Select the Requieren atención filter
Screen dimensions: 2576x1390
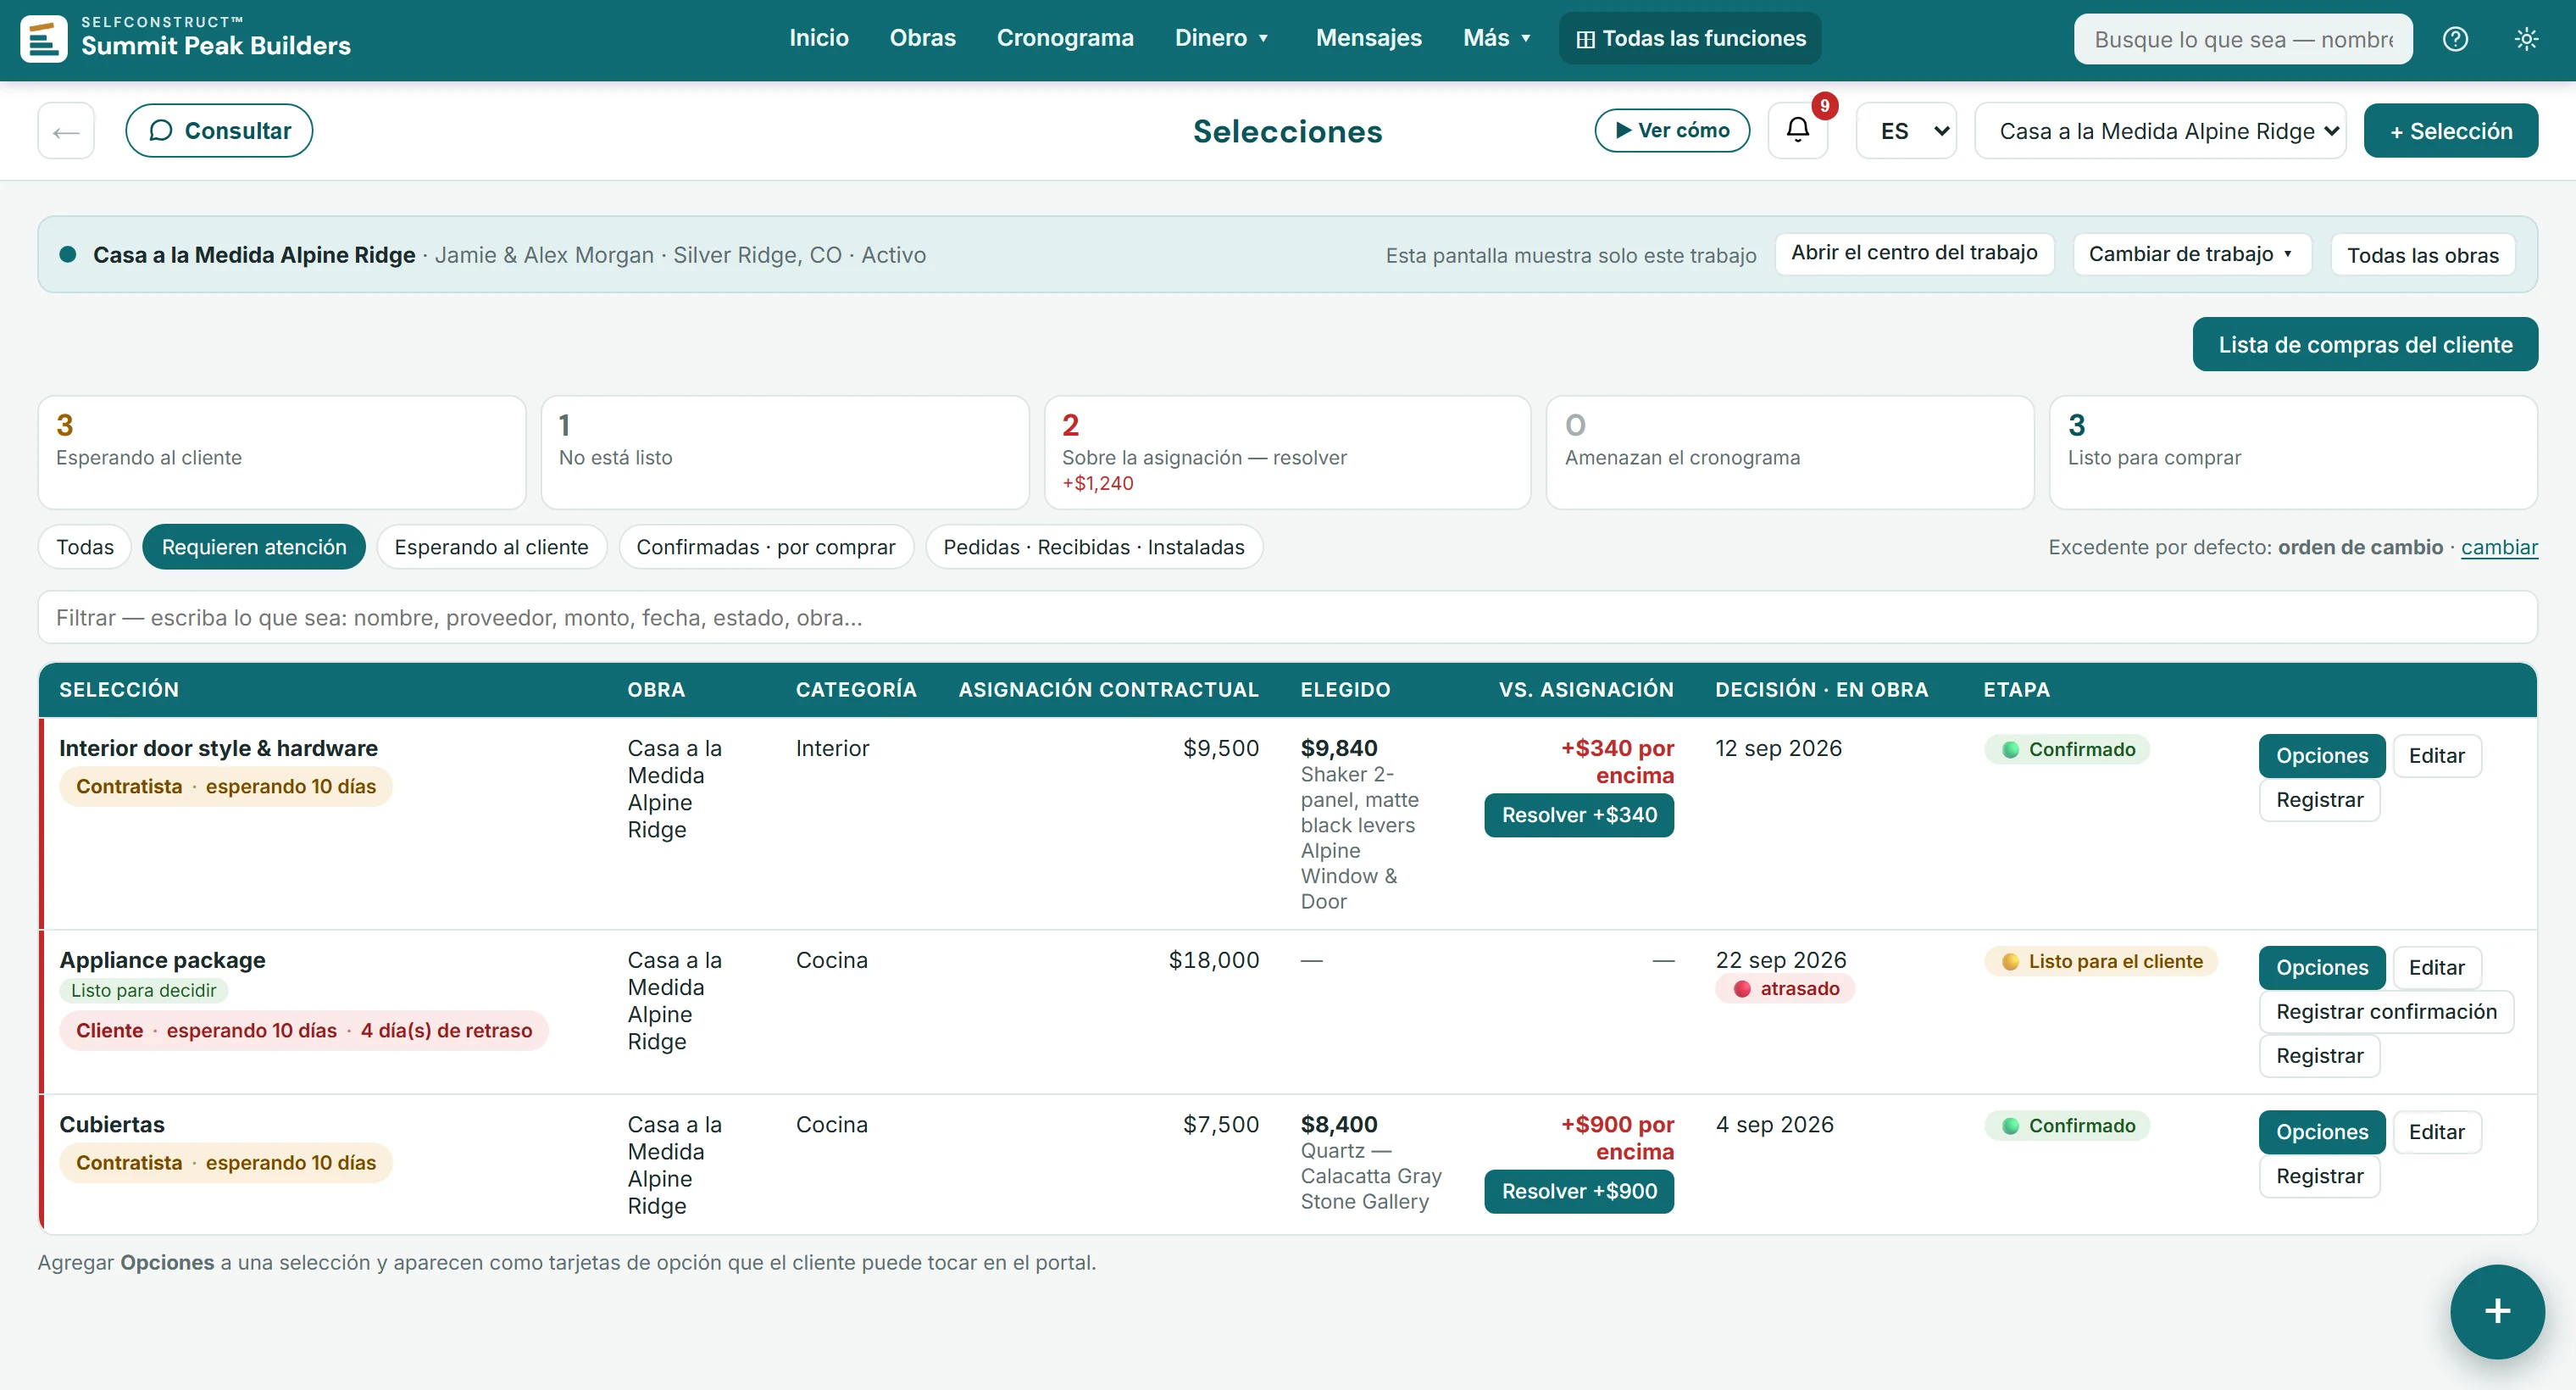click(x=254, y=547)
